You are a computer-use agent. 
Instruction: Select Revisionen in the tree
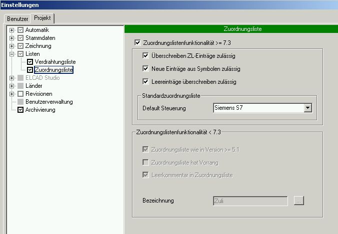[x=39, y=94]
